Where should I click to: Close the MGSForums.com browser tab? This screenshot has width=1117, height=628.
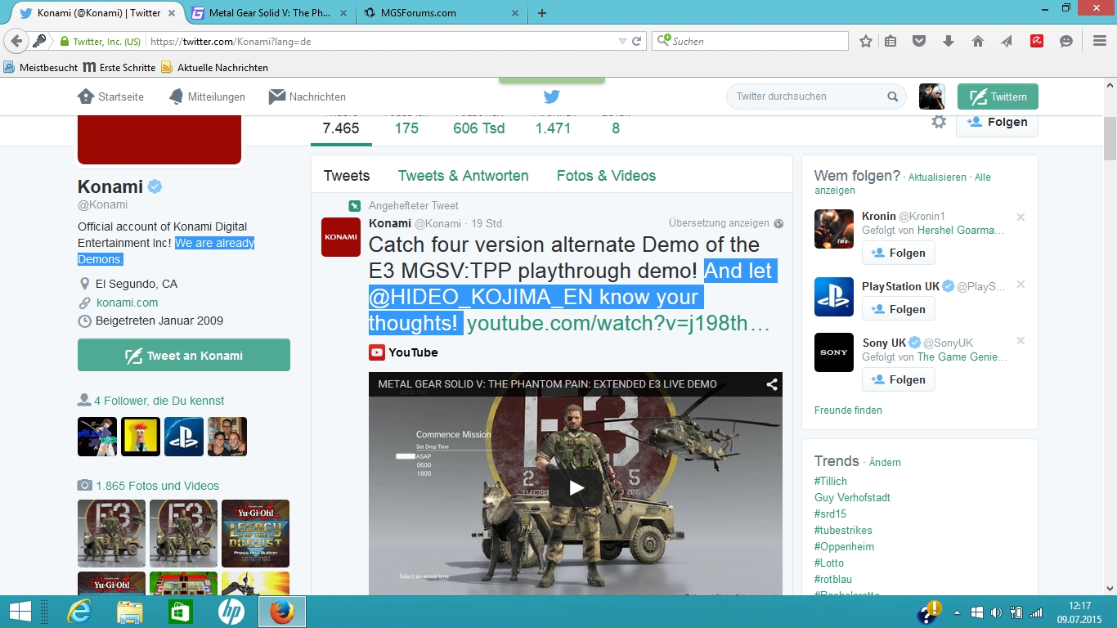point(515,12)
